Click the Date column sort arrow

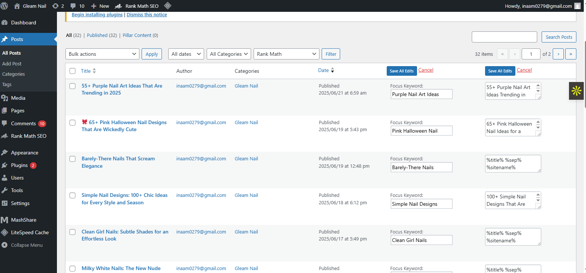coord(332,70)
